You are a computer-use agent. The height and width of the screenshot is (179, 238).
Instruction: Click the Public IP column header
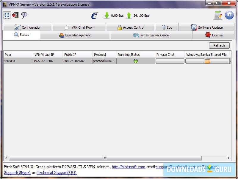(78, 55)
